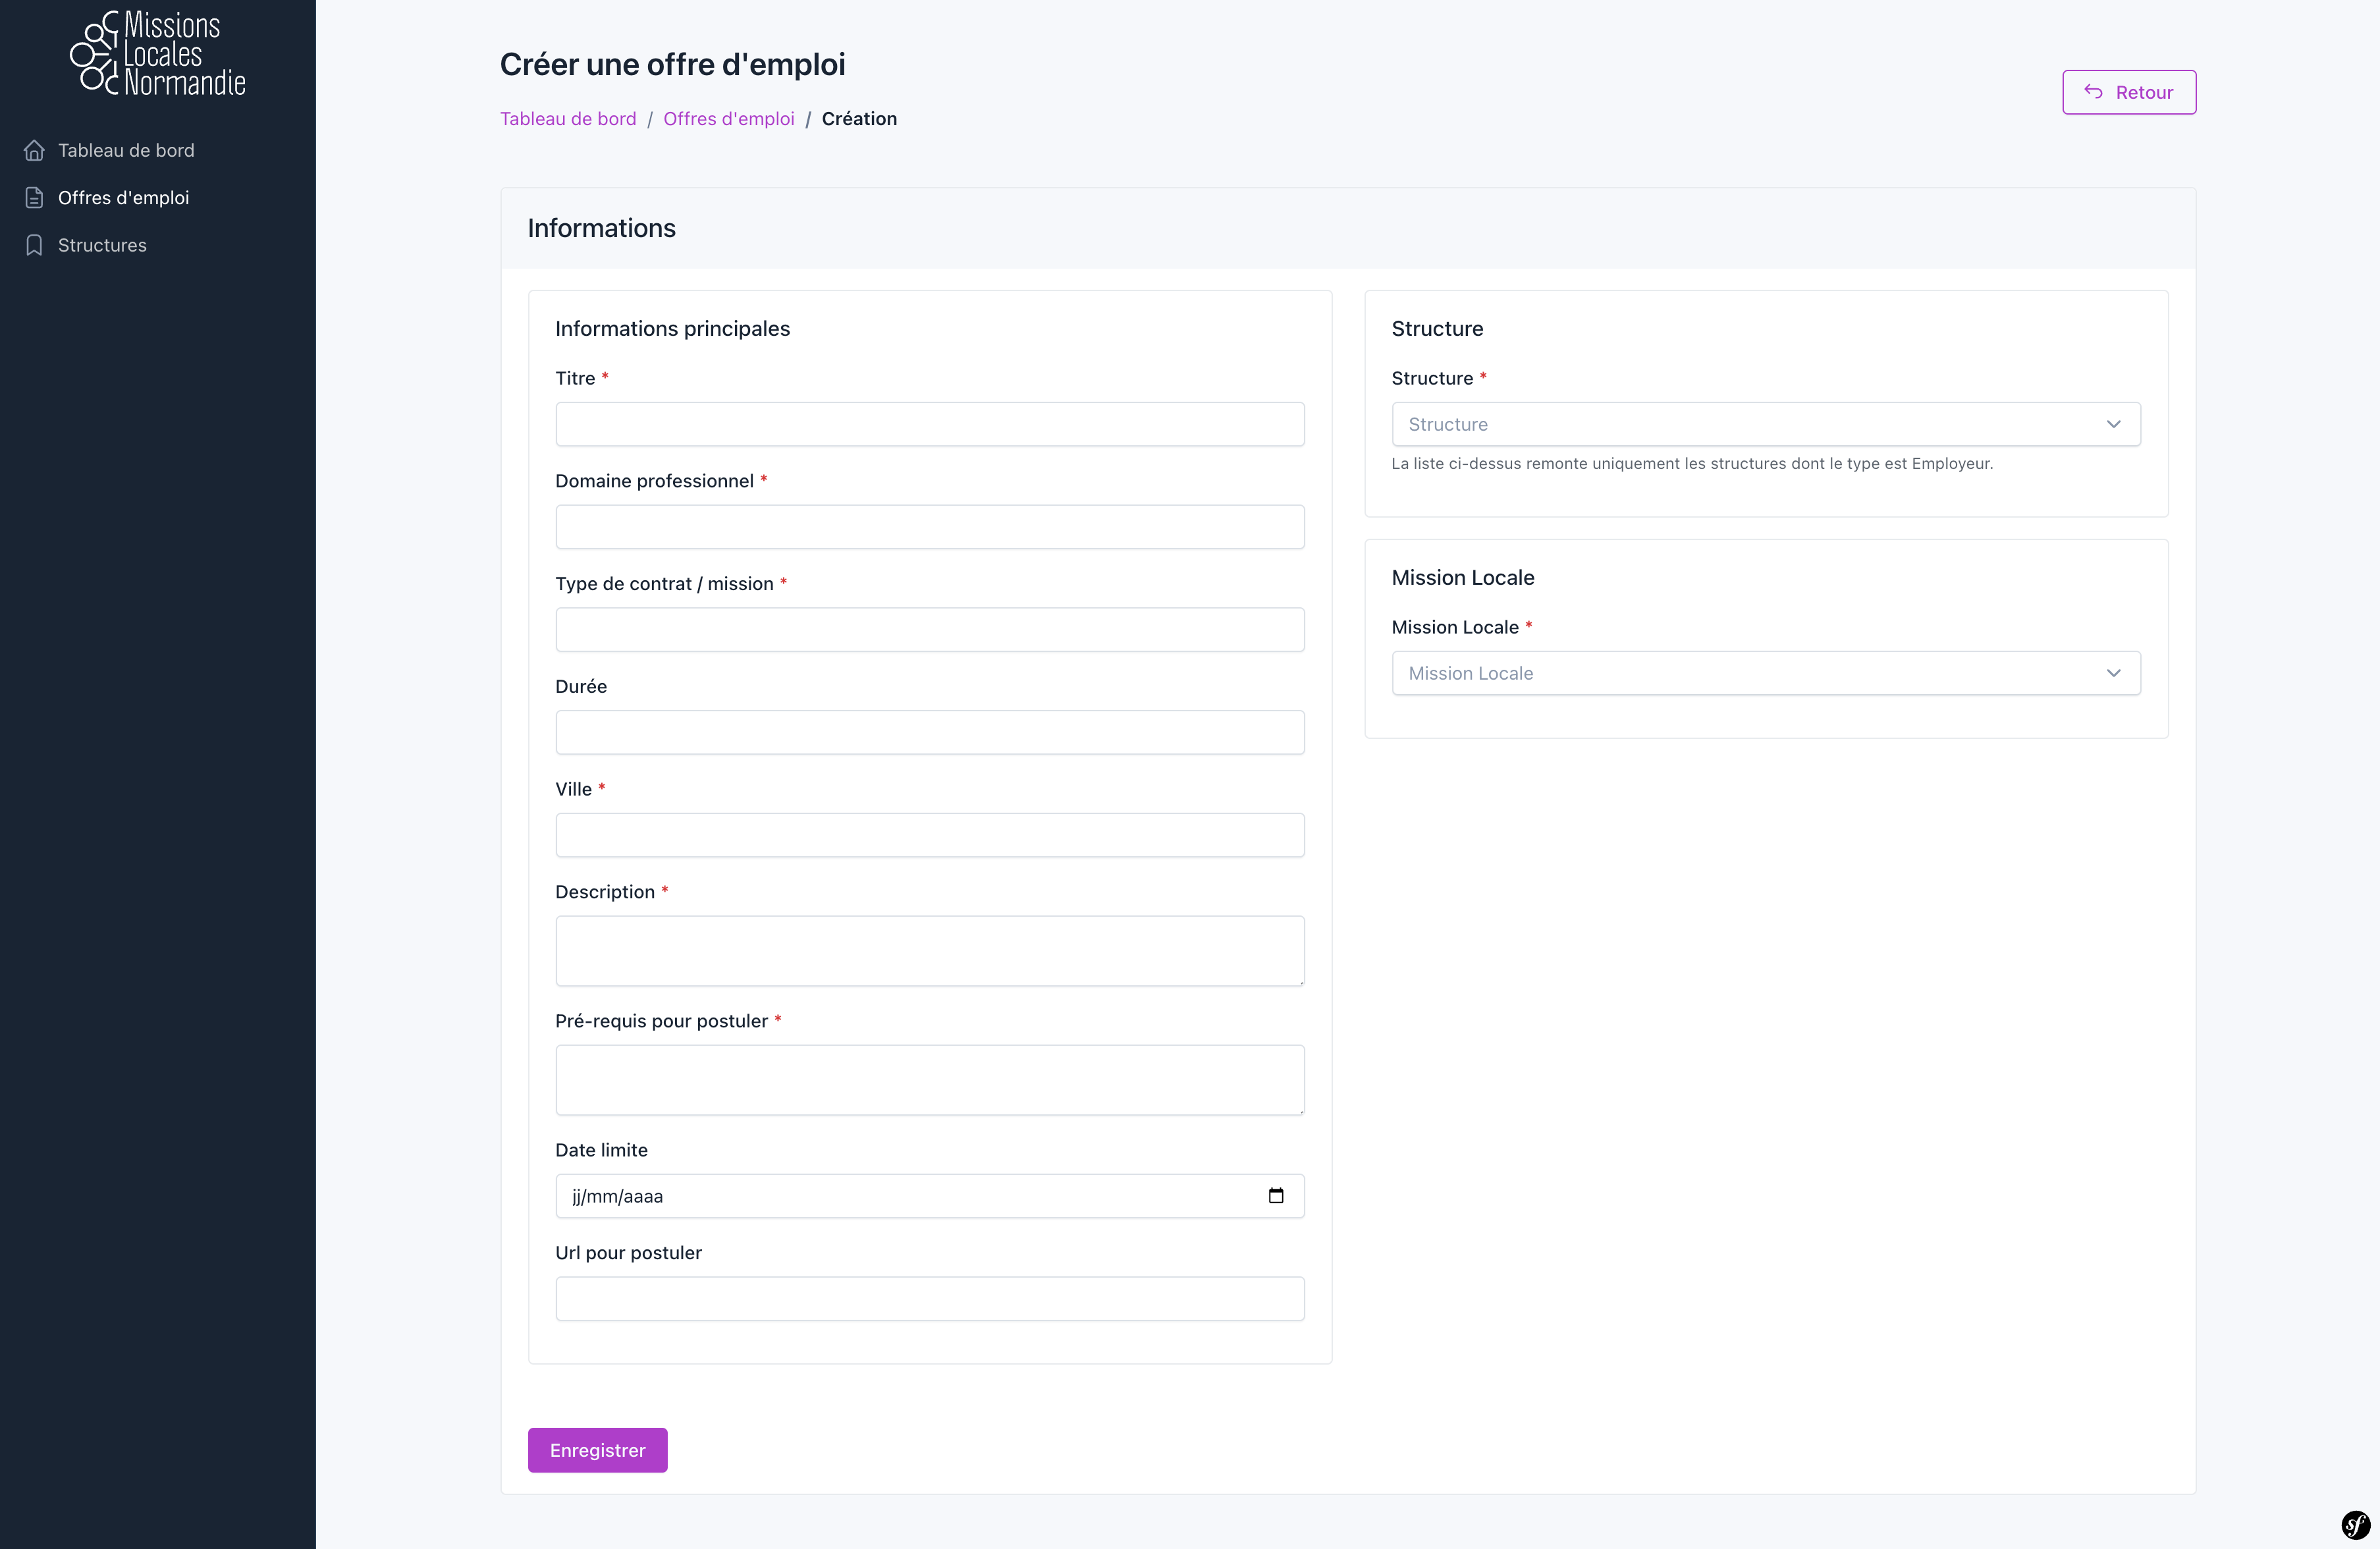Focus the Url pour postuler field
The image size is (2380, 1549).
929,1298
